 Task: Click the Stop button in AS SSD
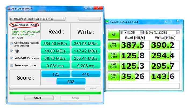click(75, 98)
